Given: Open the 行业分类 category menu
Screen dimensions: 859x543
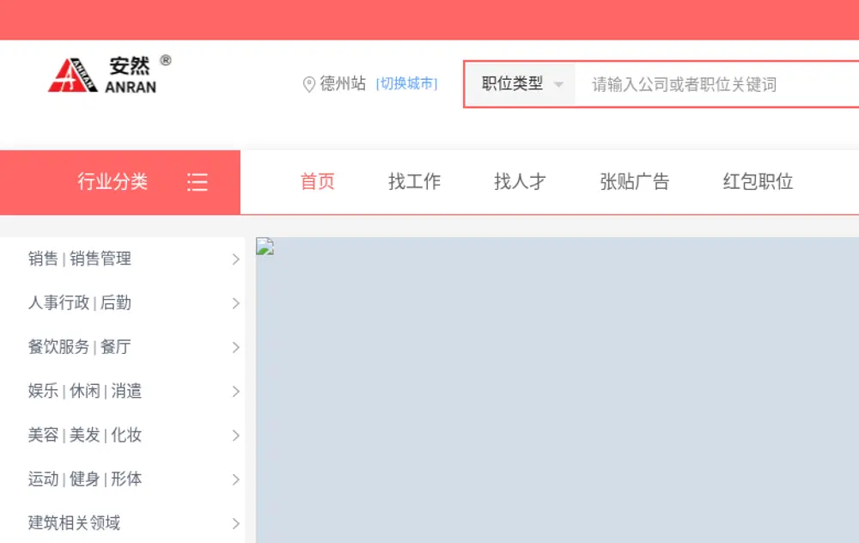Looking at the screenshot, I should [120, 182].
